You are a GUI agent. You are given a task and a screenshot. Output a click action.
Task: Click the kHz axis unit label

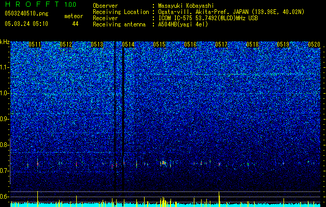(5, 42)
